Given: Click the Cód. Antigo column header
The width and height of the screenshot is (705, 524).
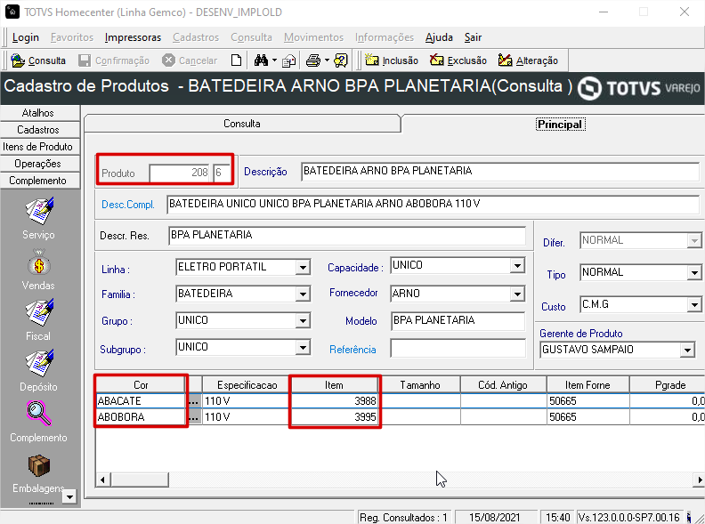Looking at the screenshot, I should tap(503, 385).
